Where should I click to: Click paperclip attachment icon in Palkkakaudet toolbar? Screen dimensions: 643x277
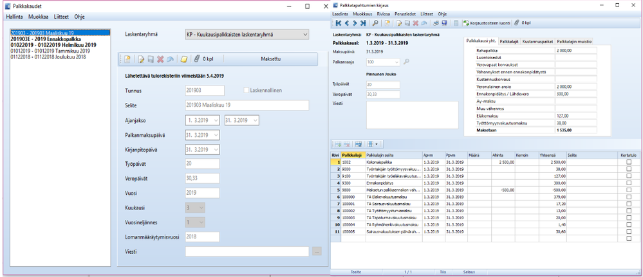(x=197, y=59)
